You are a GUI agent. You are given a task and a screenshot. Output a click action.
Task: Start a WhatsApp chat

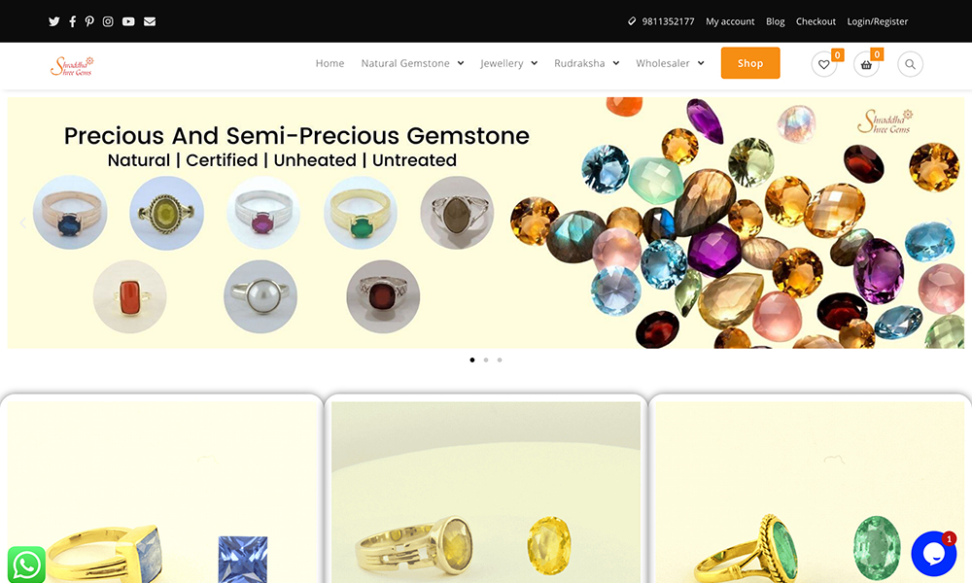coord(26,565)
